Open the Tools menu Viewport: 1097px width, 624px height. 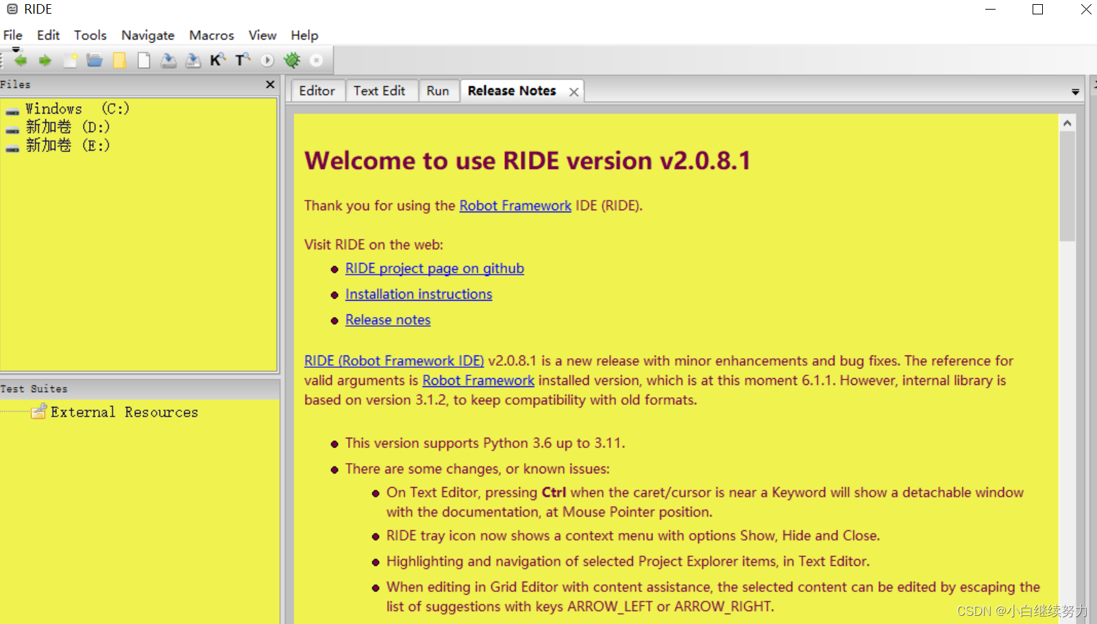pyautogui.click(x=90, y=35)
